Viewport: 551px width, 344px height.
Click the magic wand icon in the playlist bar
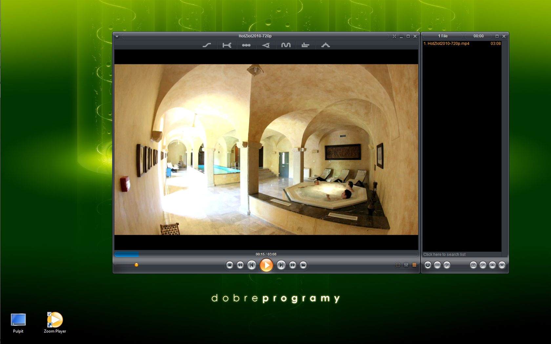(x=483, y=265)
